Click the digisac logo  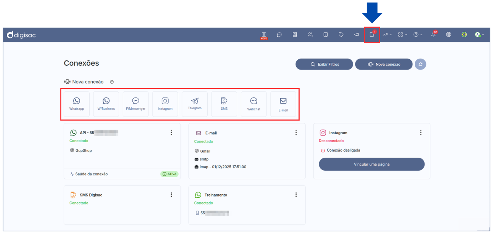(22, 35)
